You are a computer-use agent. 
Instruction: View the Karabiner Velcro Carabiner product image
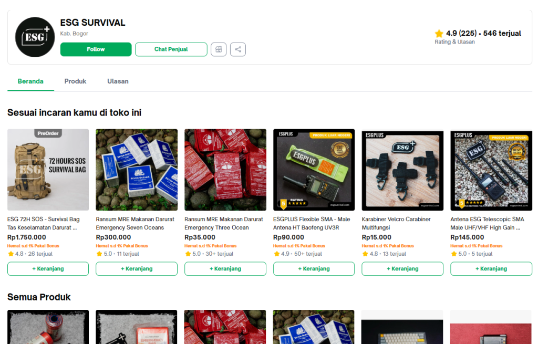[x=402, y=170]
